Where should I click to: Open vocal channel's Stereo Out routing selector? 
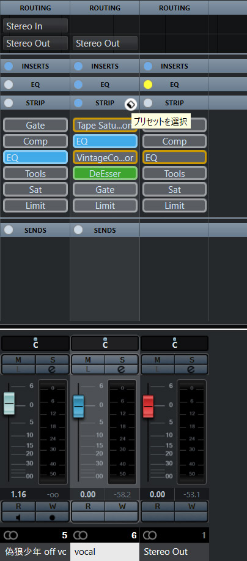(x=105, y=43)
